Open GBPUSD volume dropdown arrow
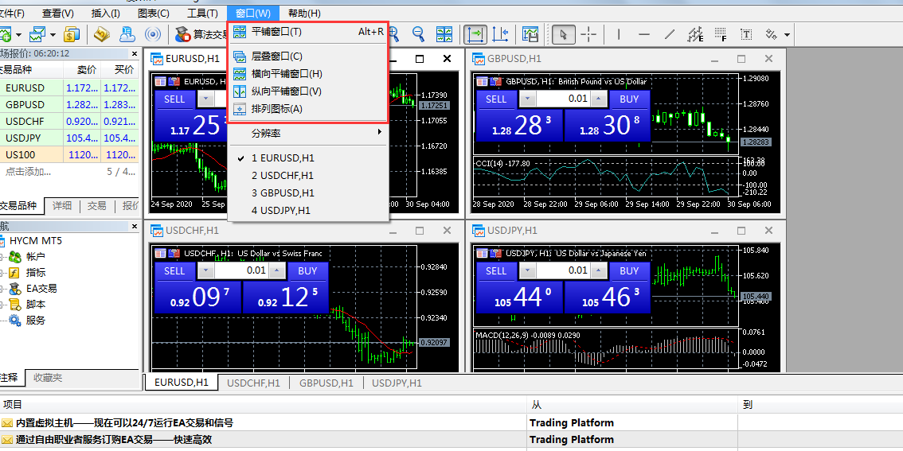The image size is (903, 451). [526, 99]
